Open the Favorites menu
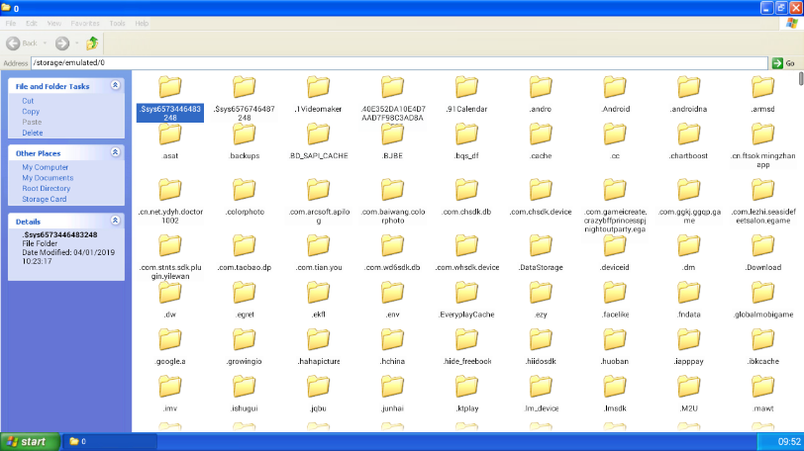 pos(85,24)
